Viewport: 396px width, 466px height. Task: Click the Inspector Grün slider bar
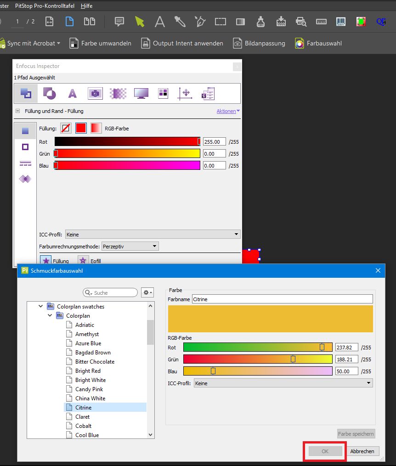pos(127,153)
